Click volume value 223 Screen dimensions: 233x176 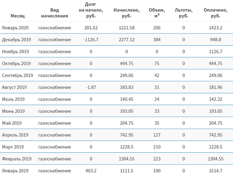[157, 159]
